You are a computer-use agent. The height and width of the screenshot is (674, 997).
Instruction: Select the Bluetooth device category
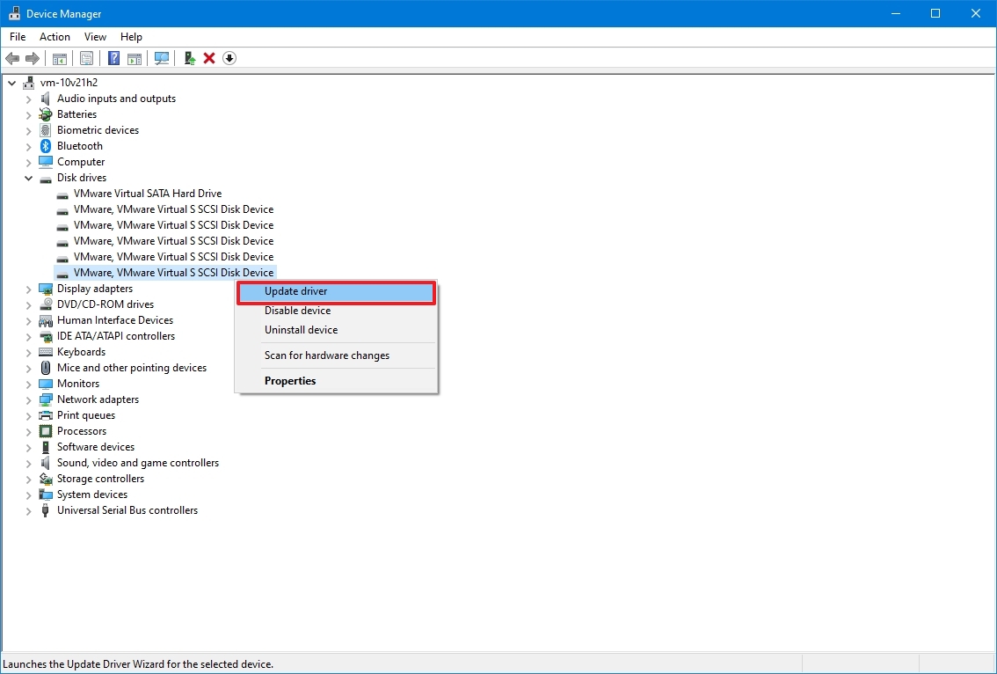pyautogui.click(x=79, y=145)
